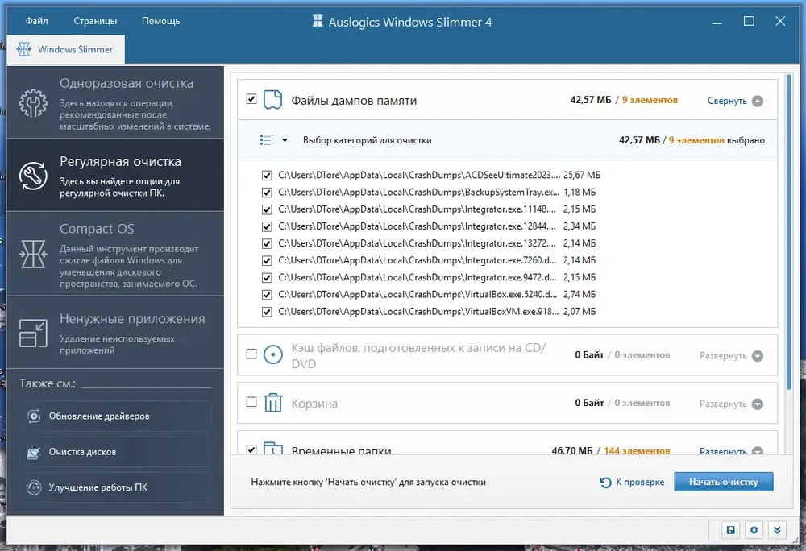
Task: Uncheck VirtualBoxVM.exe.918 dump checkbox
Action: [267, 312]
